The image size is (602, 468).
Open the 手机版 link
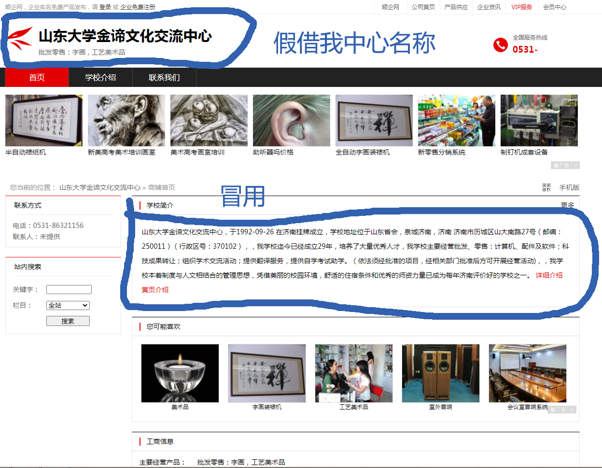[x=569, y=187]
